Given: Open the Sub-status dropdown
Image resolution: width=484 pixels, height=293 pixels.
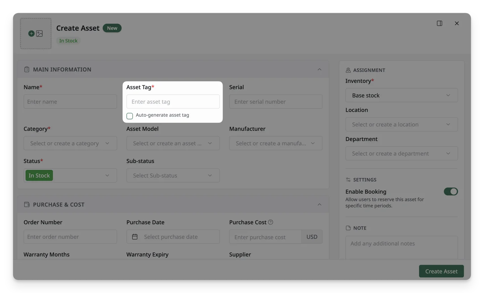Looking at the screenshot, I should pos(173,176).
